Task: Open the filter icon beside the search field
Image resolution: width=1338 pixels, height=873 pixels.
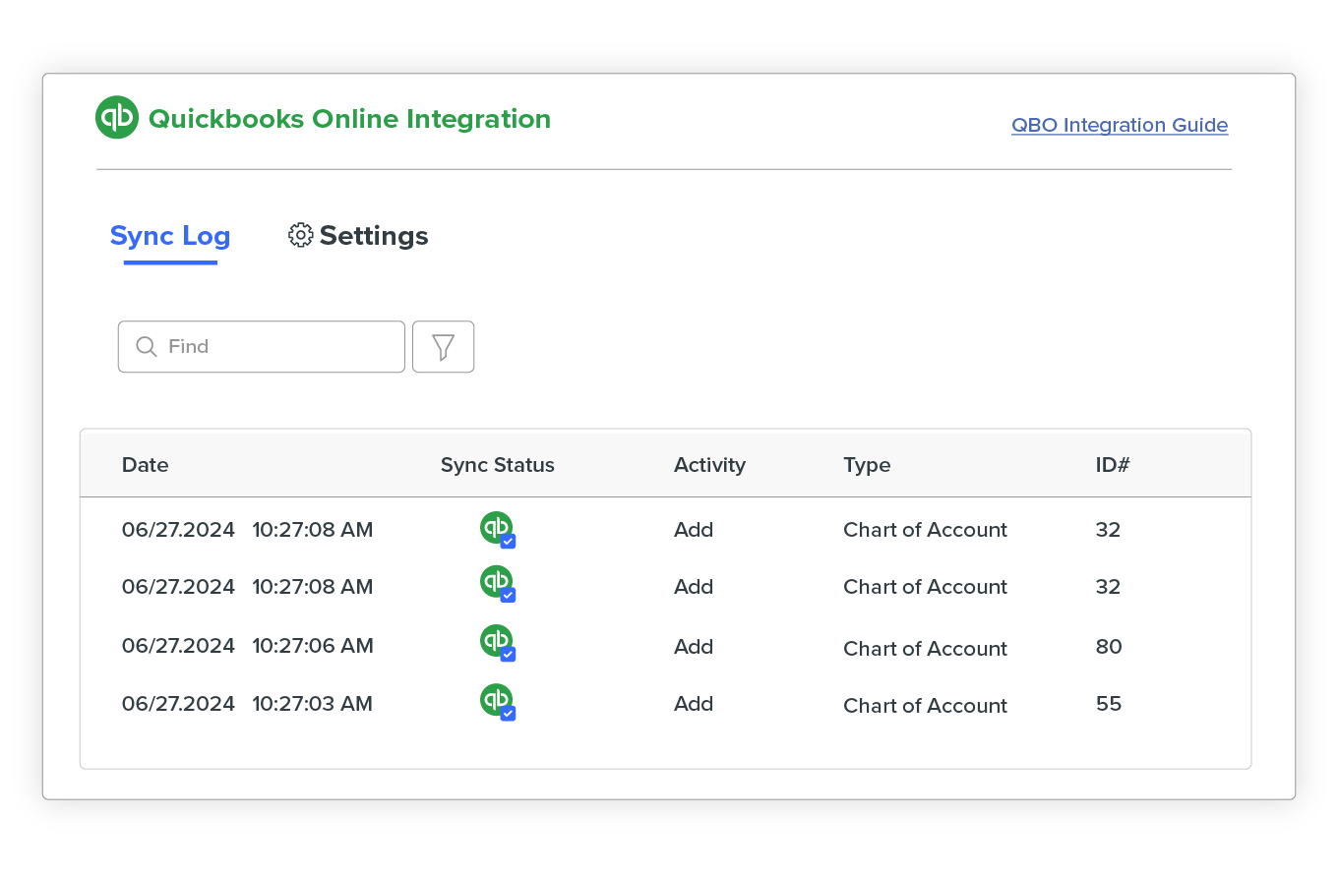Action: click(x=443, y=346)
